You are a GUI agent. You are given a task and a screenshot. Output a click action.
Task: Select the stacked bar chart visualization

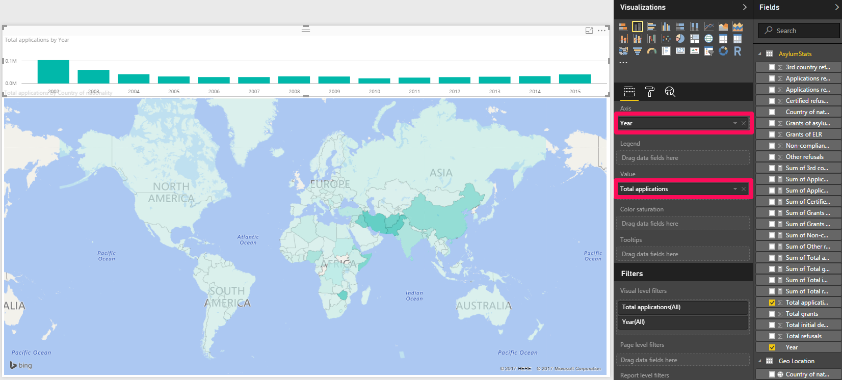coord(623,26)
